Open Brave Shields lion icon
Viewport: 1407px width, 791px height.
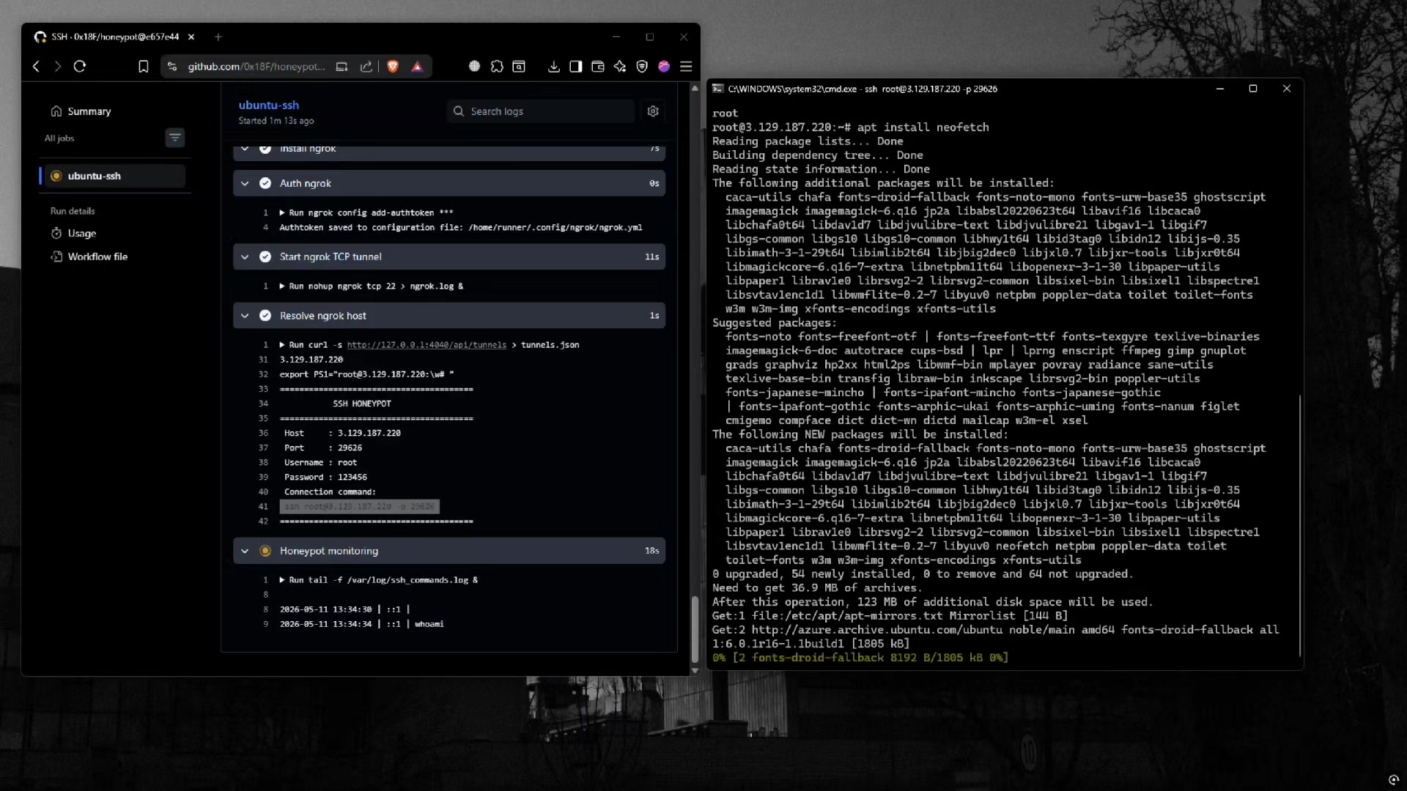click(393, 67)
